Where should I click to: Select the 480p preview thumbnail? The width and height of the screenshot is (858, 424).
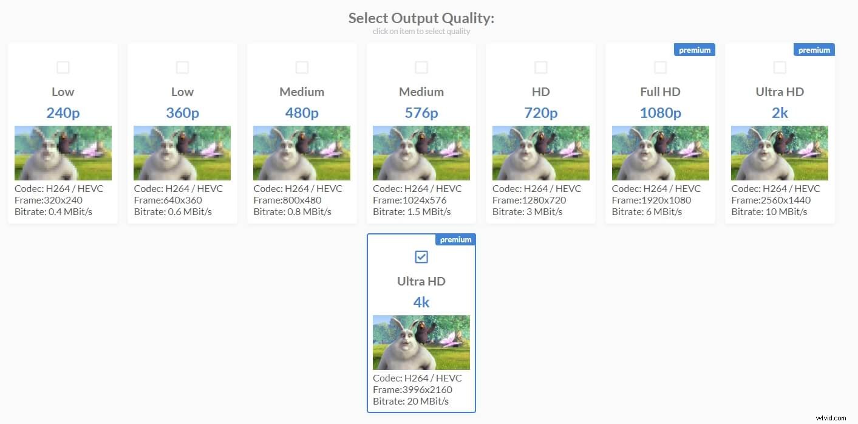click(x=302, y=152)
